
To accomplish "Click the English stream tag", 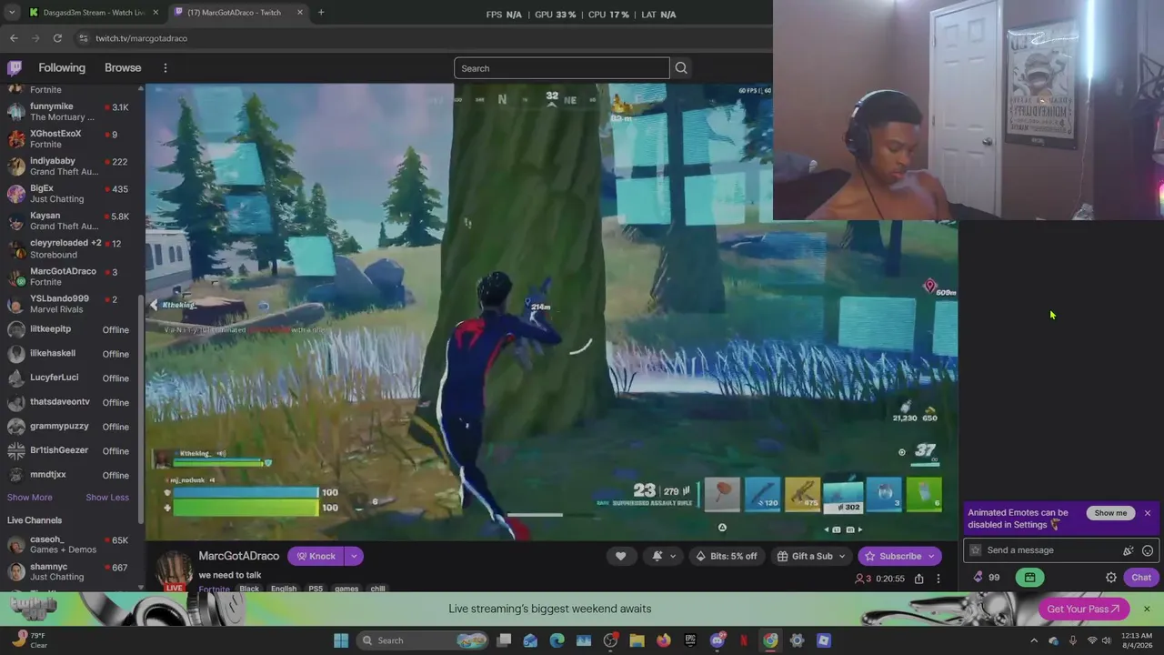I will 284,589.
